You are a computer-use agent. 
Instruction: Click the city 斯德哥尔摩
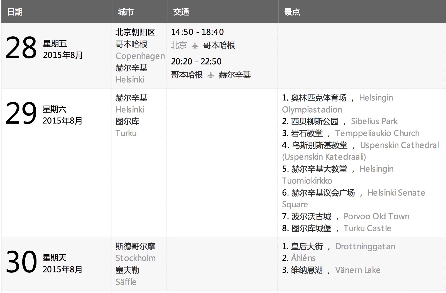click(x=135, y=247)
